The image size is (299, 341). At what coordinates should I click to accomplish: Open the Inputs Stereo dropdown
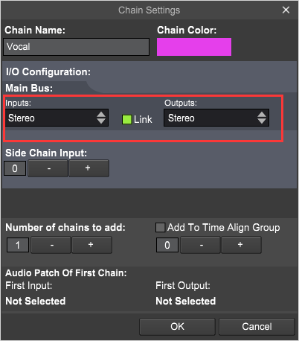pyautogui.click(x=57, y=118)
